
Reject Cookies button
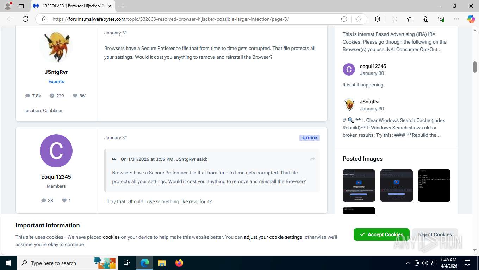coord(435,234)
